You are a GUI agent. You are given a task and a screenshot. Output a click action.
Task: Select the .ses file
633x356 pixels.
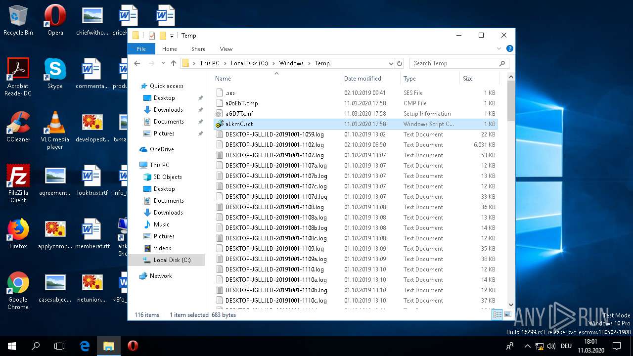[x=356, y=93]
